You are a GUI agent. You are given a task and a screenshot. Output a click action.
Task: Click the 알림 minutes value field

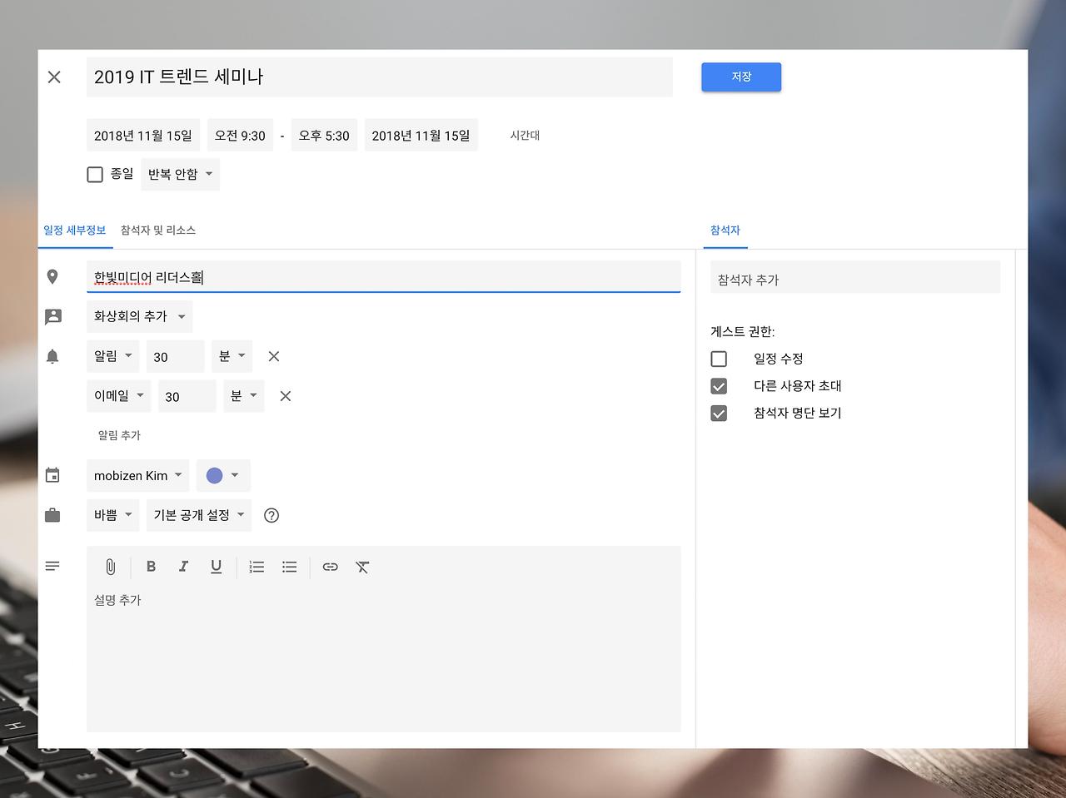pos(175,356)
